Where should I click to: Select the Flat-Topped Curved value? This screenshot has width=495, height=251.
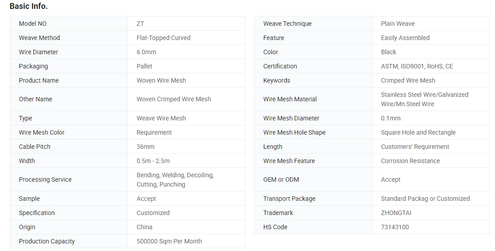tap(164, 38)
